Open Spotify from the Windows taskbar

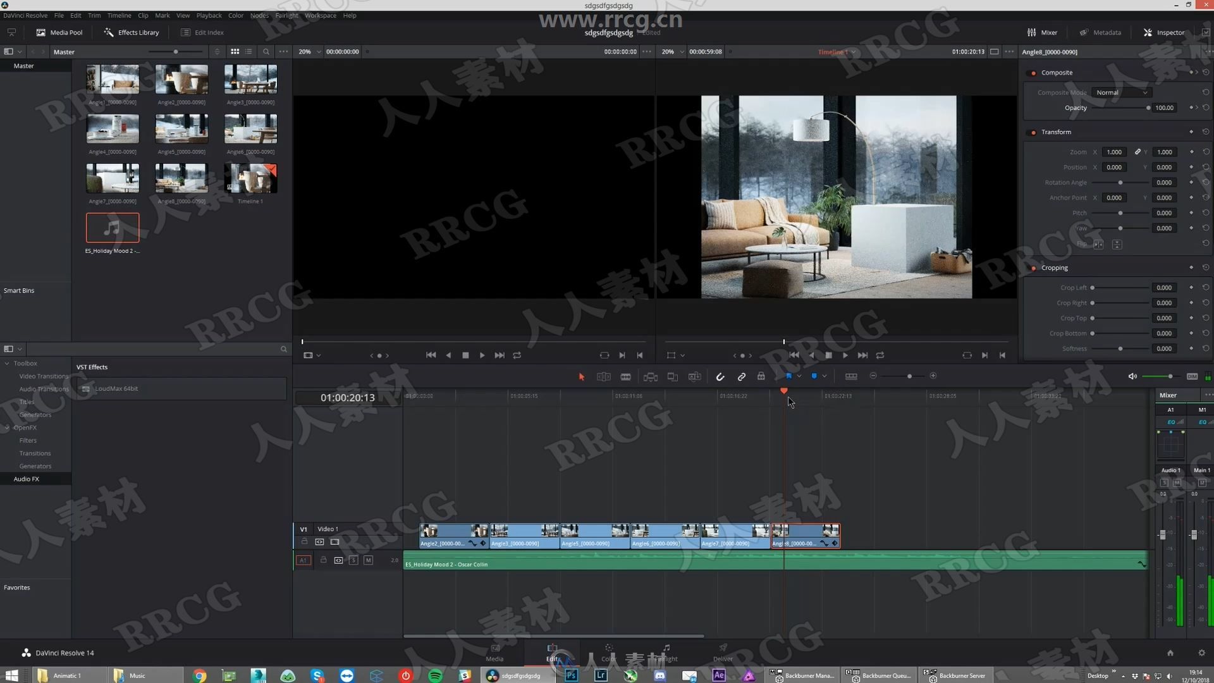coord(435,675)
